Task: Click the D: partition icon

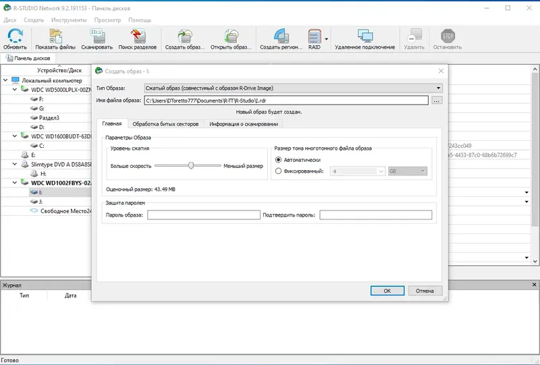Action: click(34, 127)
